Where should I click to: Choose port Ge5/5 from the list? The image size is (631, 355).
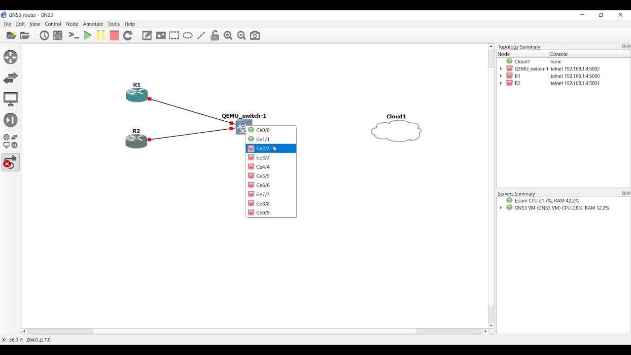point(271,176)
